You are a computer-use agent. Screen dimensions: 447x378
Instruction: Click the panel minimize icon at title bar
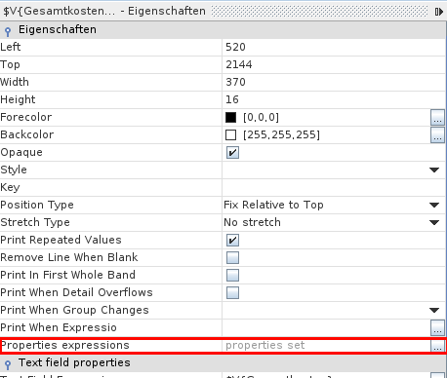[x=438, y=12]
